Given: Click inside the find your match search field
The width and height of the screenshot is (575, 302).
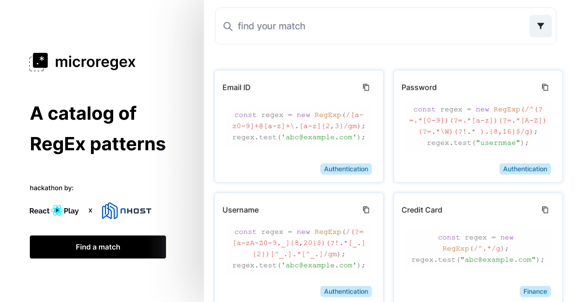Looking at the screenshot, I should [x=323, y=26].
